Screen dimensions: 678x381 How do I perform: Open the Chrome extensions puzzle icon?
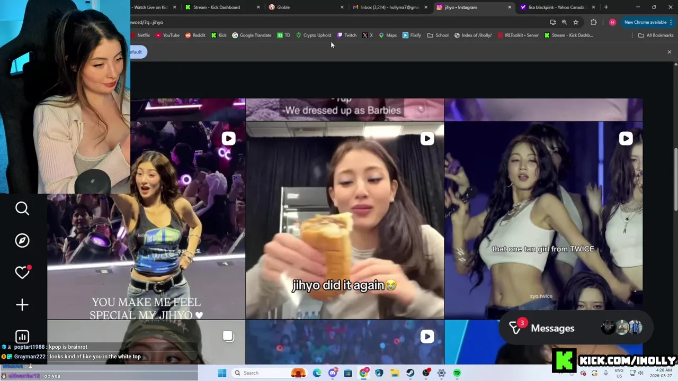[593, 22]
